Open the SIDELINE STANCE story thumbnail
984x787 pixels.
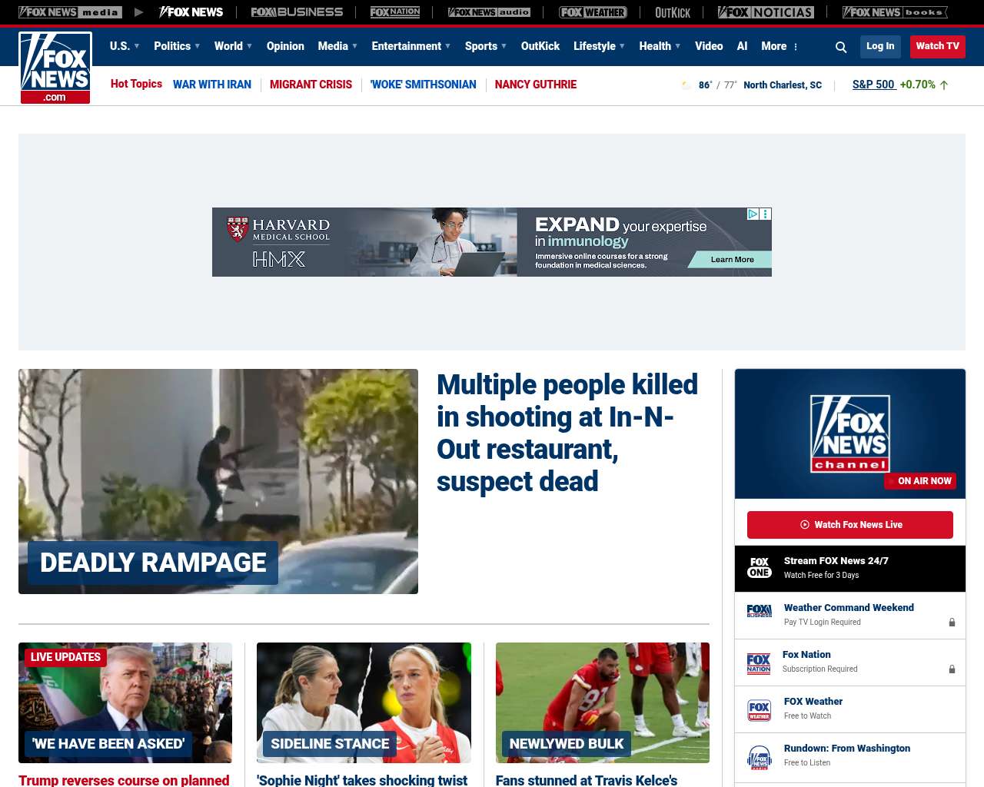pos(364,702)
